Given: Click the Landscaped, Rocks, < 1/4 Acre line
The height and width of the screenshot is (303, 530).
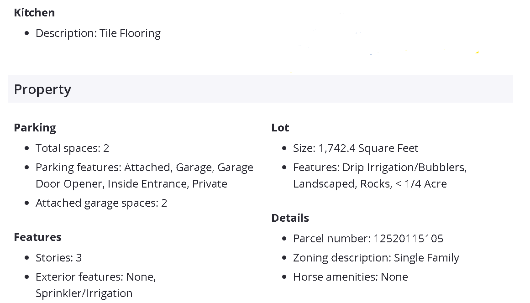Looking at the screenshot, I should coord(370,184).
